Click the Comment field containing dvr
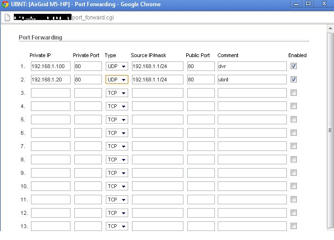334x240 pixels. (252, 66)
